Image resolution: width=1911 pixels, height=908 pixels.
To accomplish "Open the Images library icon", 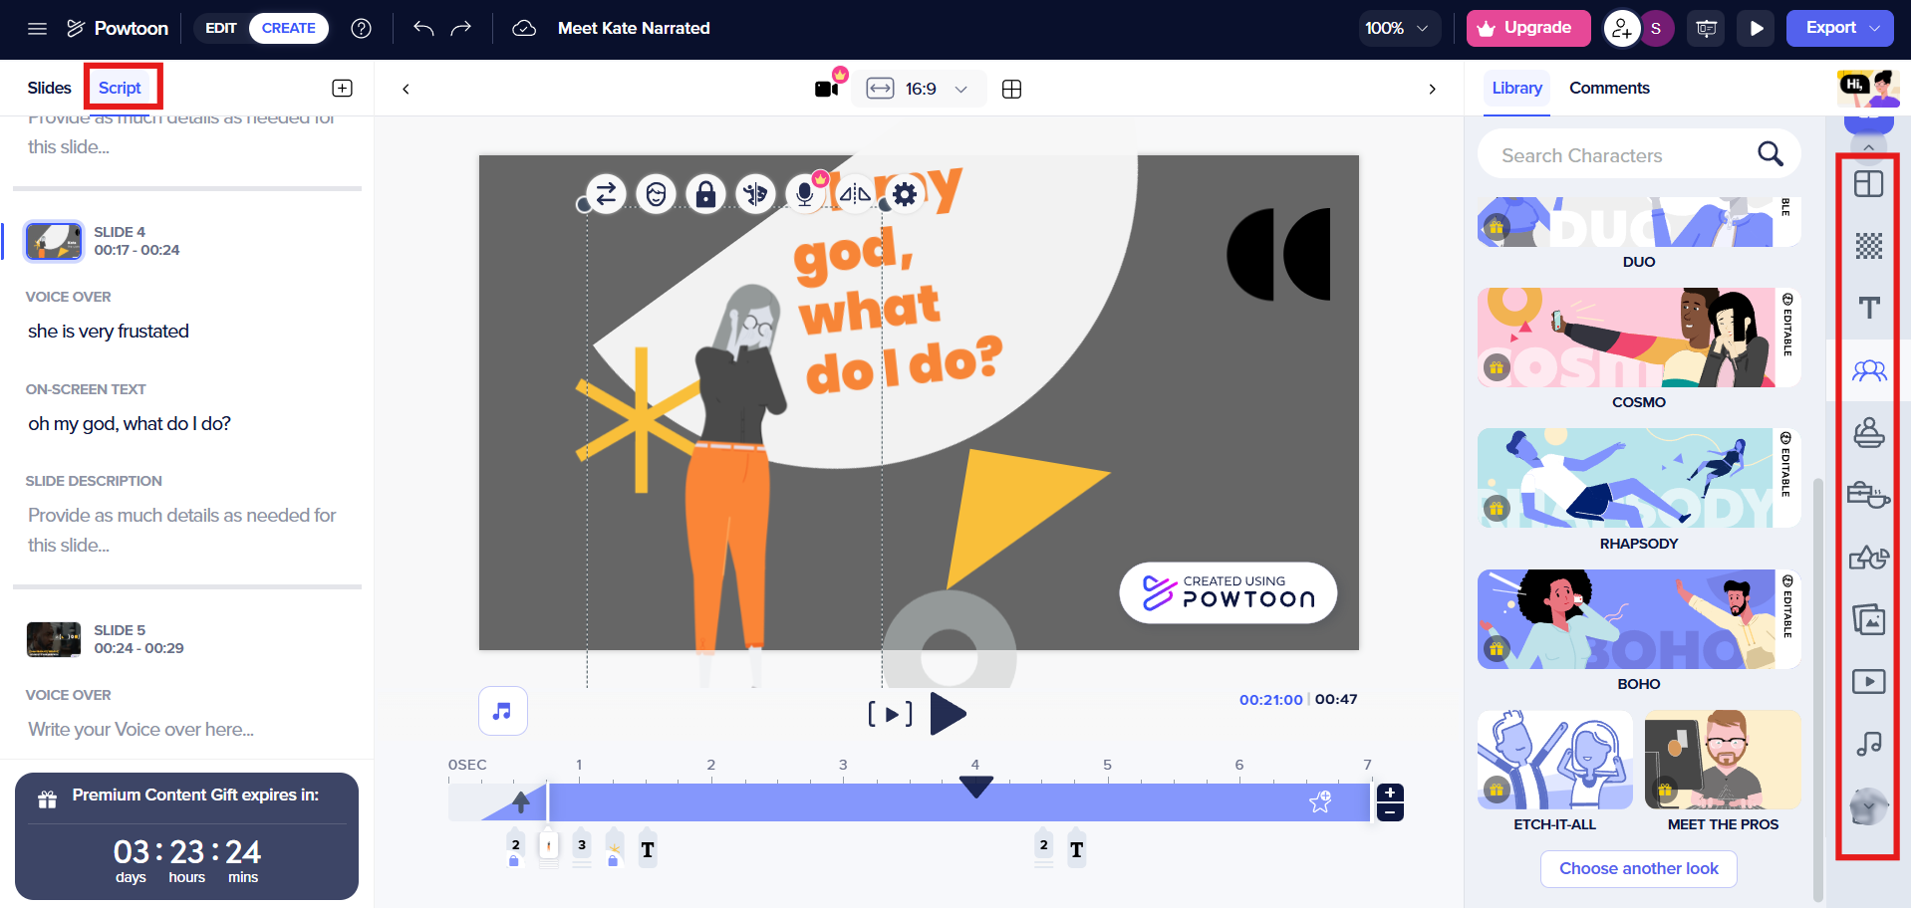I will point(1868,619).
